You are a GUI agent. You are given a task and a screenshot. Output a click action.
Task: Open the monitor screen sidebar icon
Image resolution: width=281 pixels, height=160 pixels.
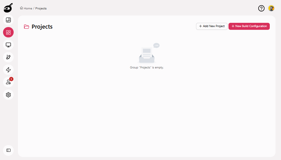[8, 45]
